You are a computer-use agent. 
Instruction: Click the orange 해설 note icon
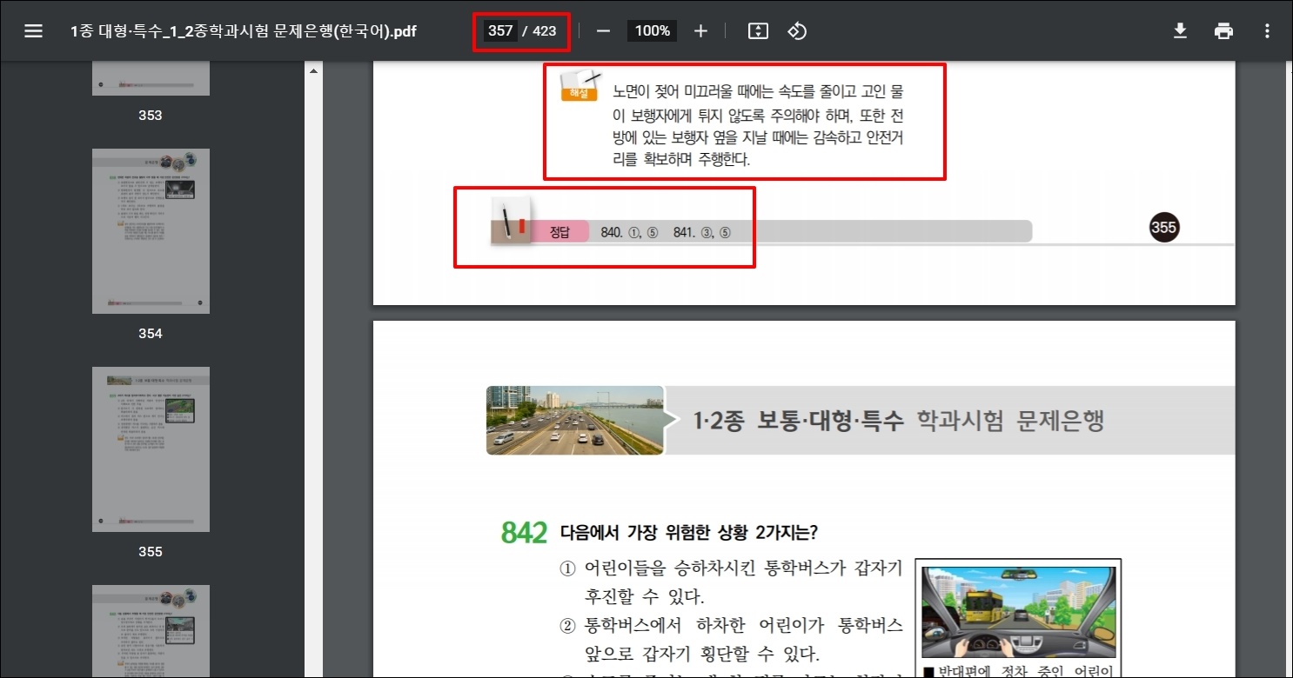coord(580,84)
